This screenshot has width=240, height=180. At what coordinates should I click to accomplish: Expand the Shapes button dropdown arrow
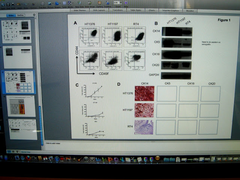click(x=60, y=3)
